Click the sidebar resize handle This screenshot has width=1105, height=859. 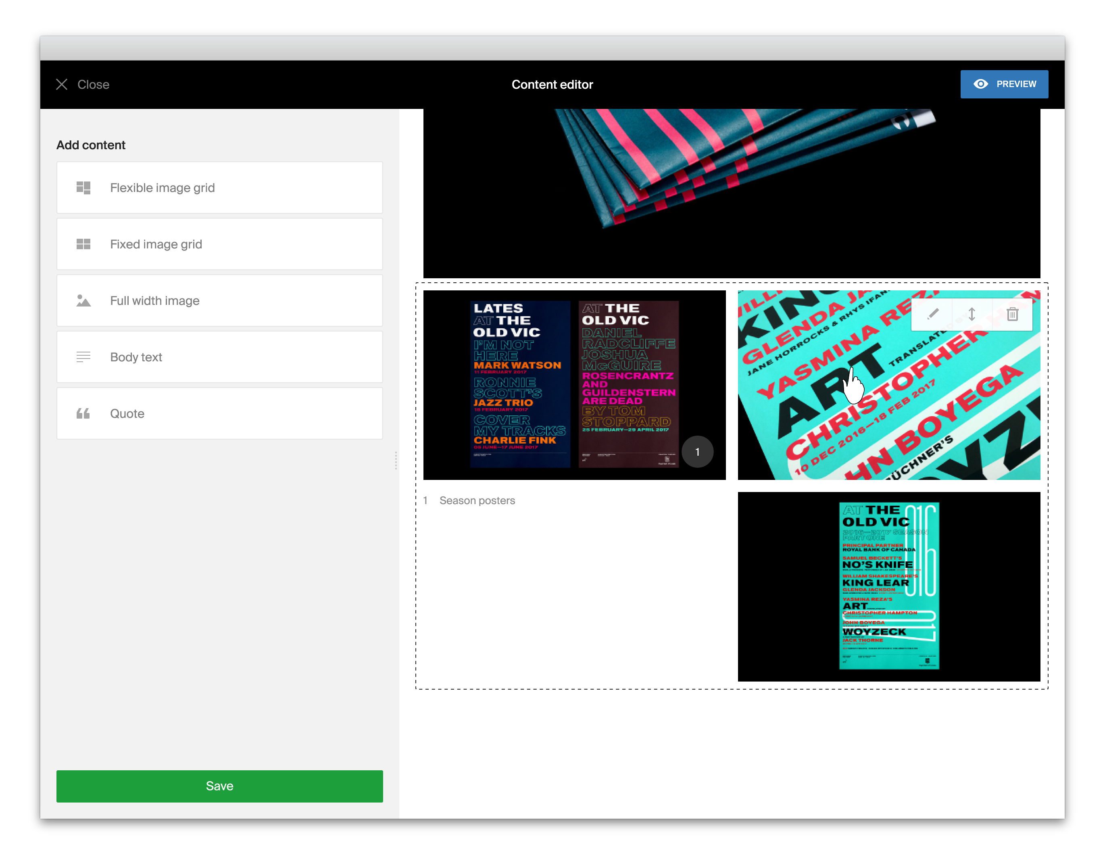pos(396,461)
